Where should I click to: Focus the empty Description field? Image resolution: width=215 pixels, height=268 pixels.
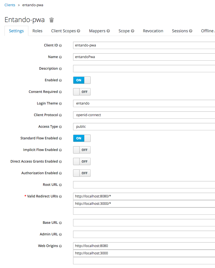(x=144, y=69)
